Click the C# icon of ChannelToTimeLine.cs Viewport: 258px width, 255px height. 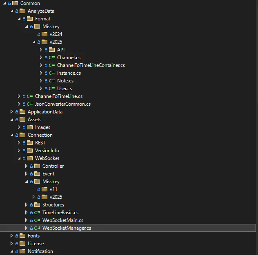click(30, 96)
